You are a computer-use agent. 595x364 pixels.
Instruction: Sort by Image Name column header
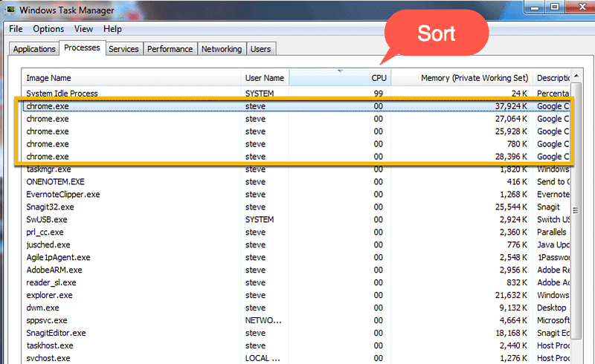click(132, 78)
